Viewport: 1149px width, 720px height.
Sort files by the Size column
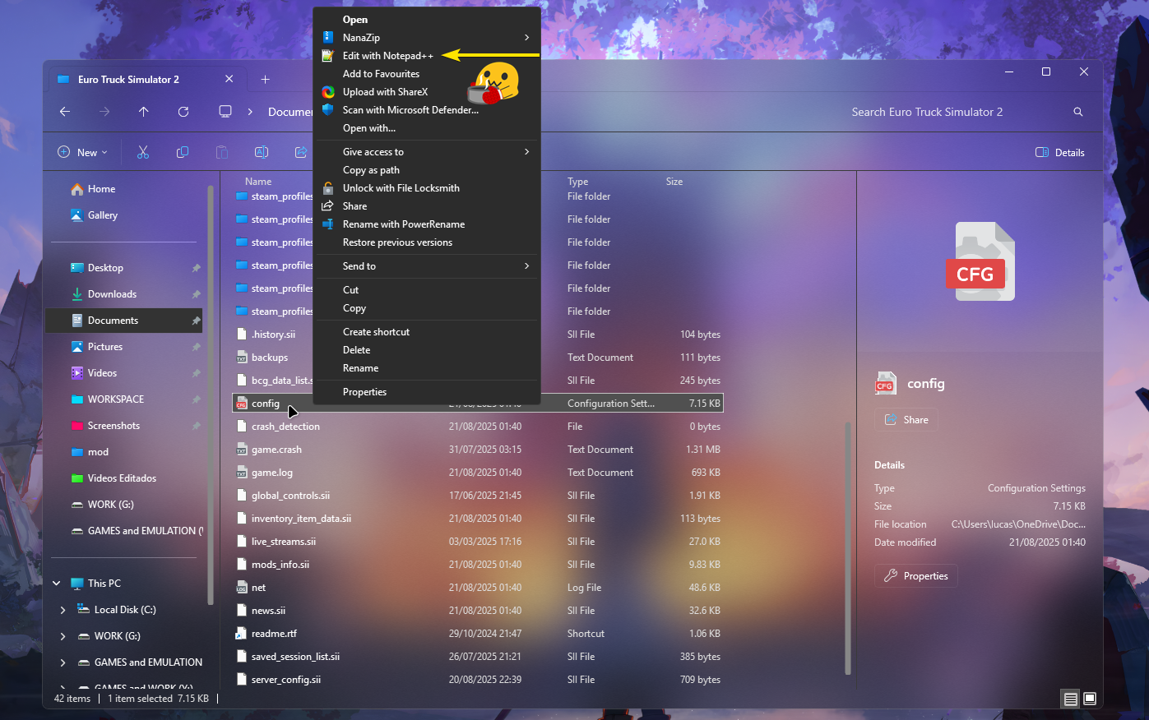click(674, 182)
